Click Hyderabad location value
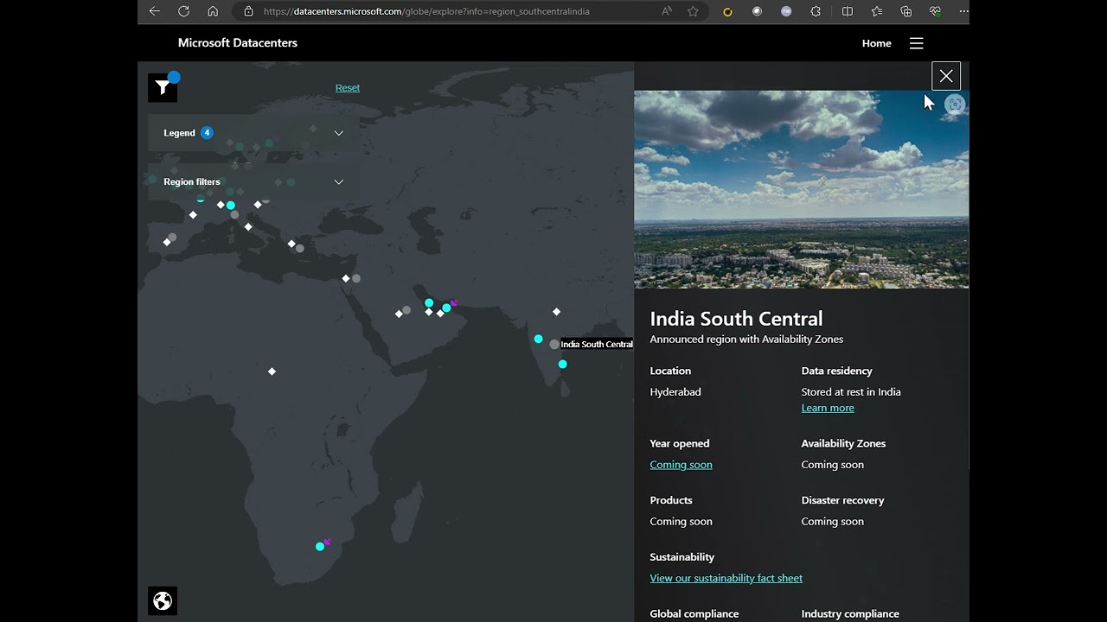Viewport: 1107px width, 622px height. (675, 392)
